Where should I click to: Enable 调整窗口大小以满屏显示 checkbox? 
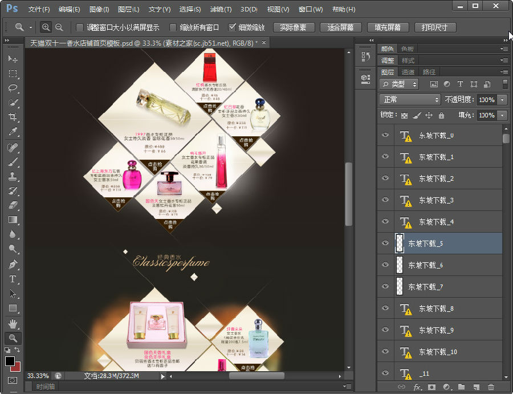click(x=80, y=27)
